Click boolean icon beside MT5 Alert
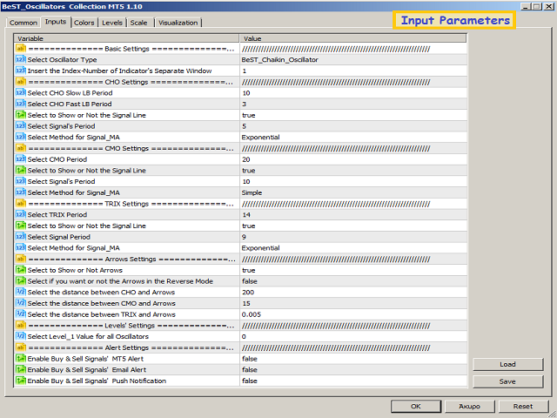This screenshot has width=557, height=418. tap(21, 359)
